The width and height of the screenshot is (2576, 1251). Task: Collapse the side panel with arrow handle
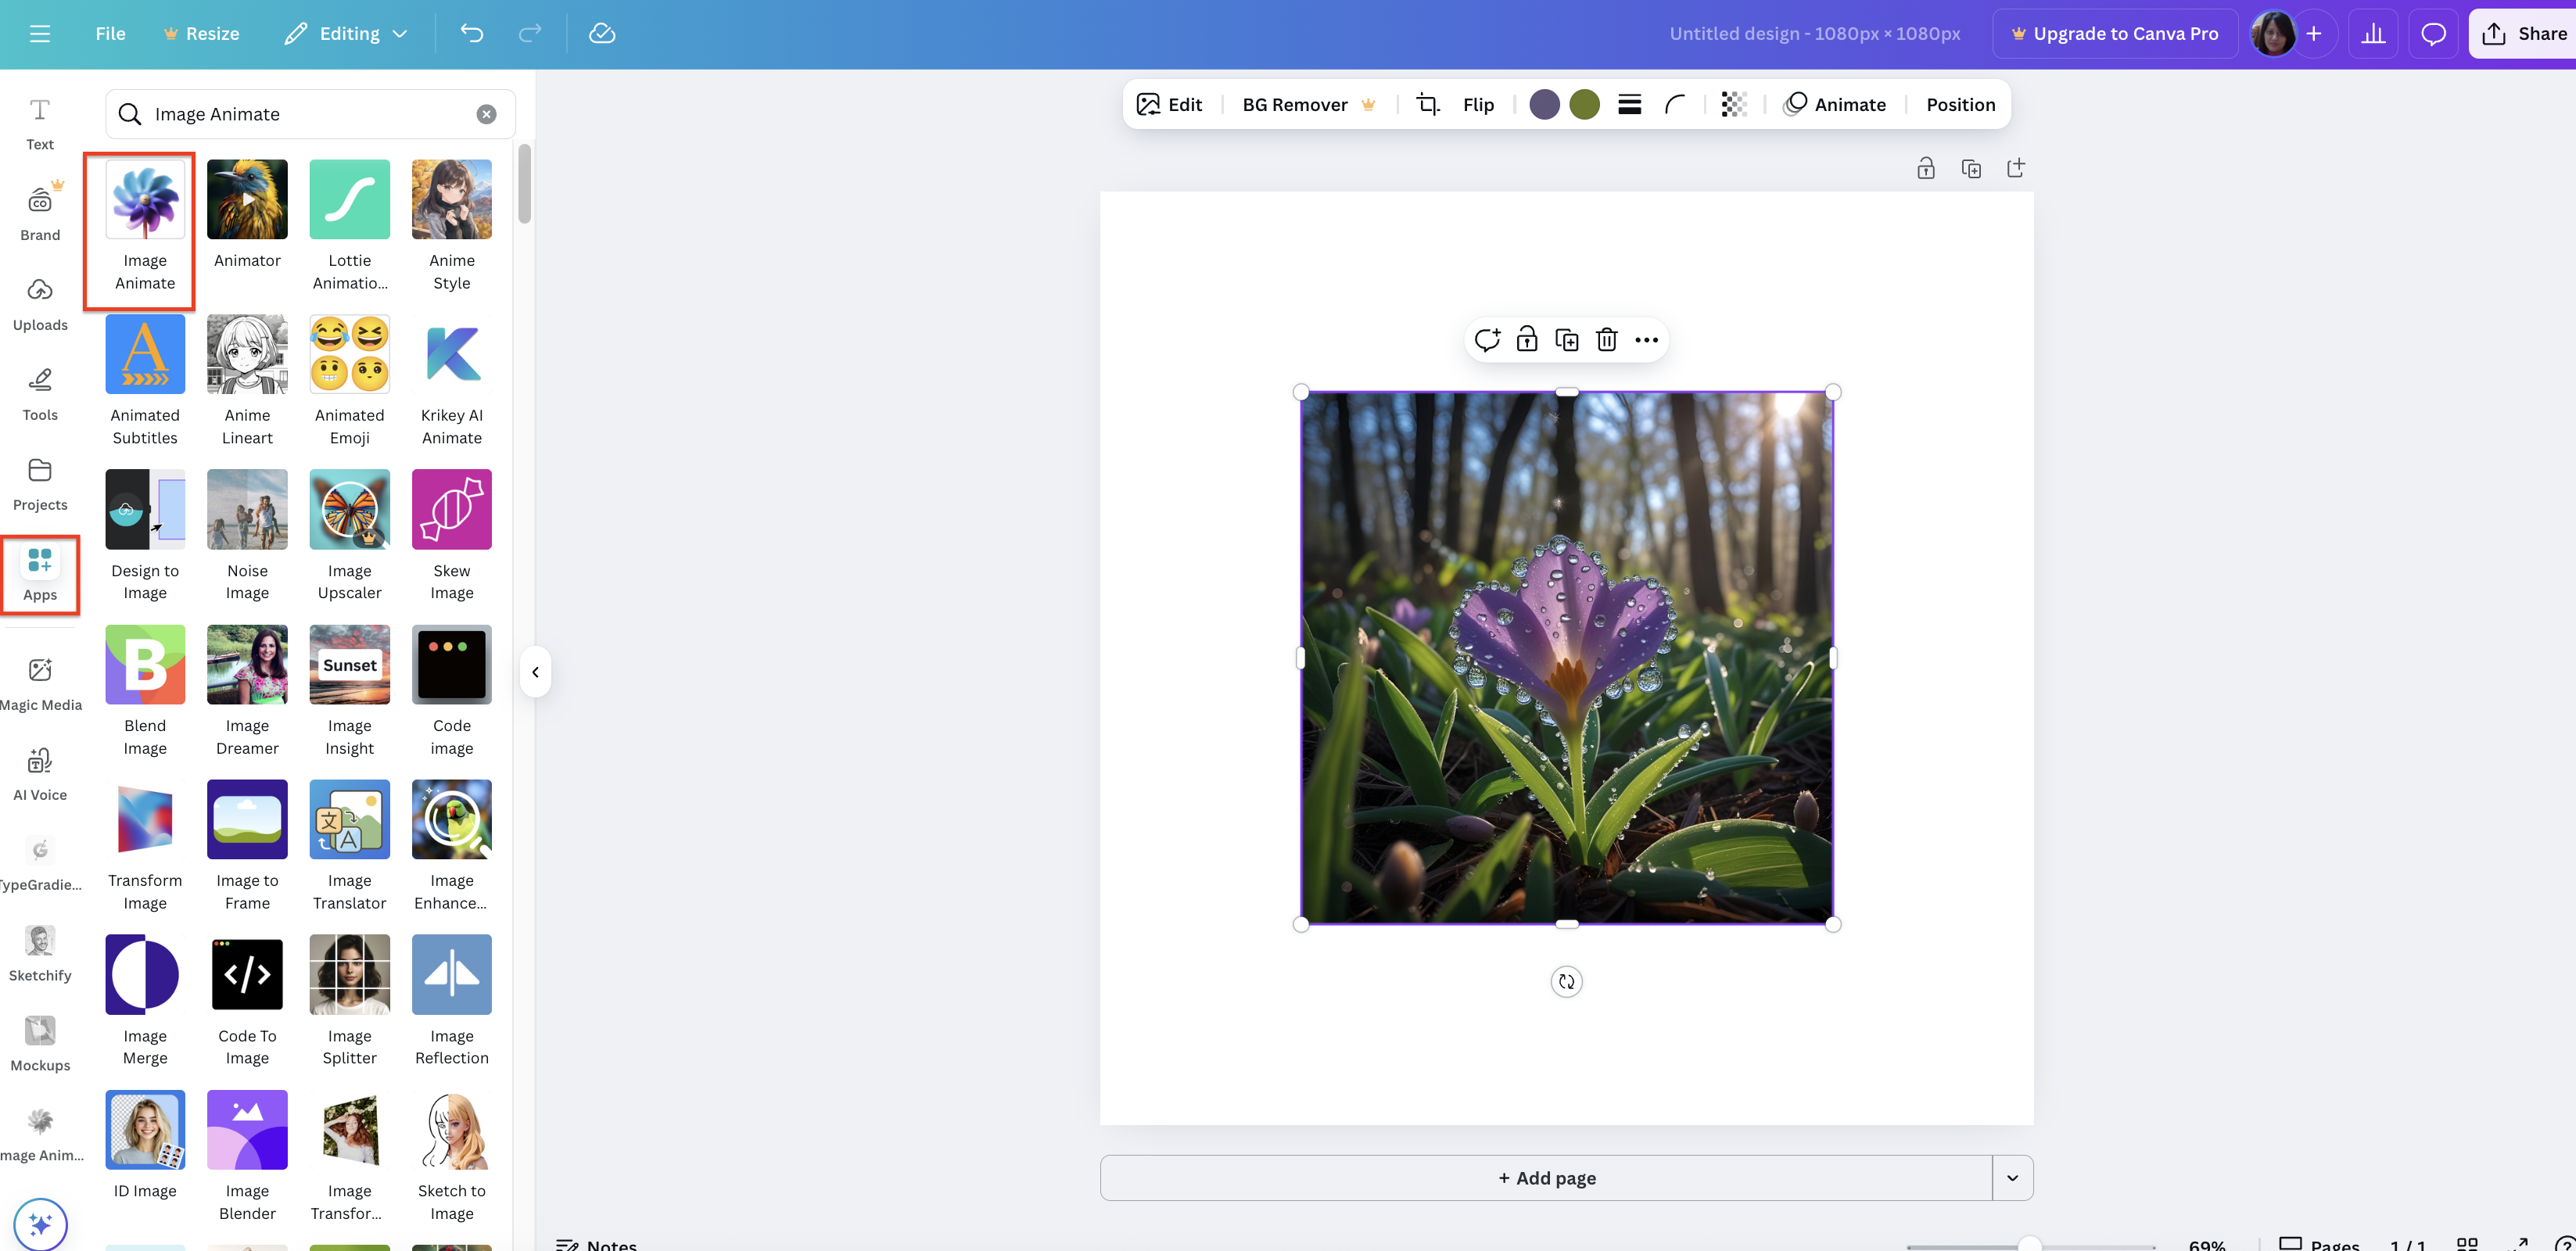535,672
